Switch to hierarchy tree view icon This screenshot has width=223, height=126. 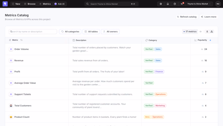[x=212, y=31]
